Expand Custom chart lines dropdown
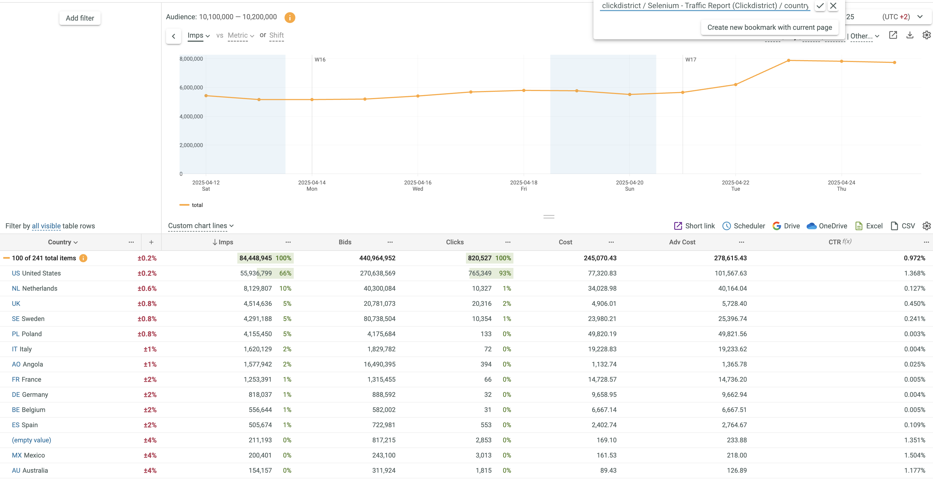933x480 pixels. click(x=201, y=226)
